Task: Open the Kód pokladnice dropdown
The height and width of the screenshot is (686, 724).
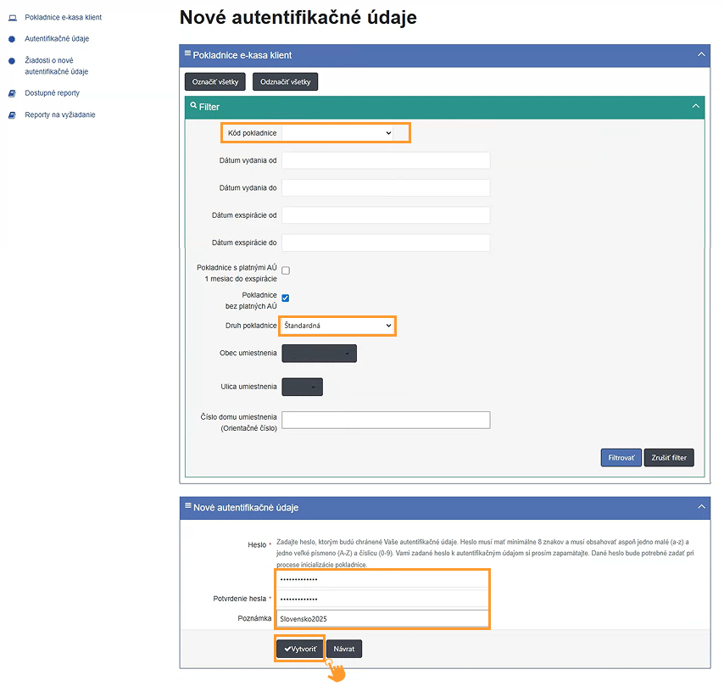Action: point(337,133)
